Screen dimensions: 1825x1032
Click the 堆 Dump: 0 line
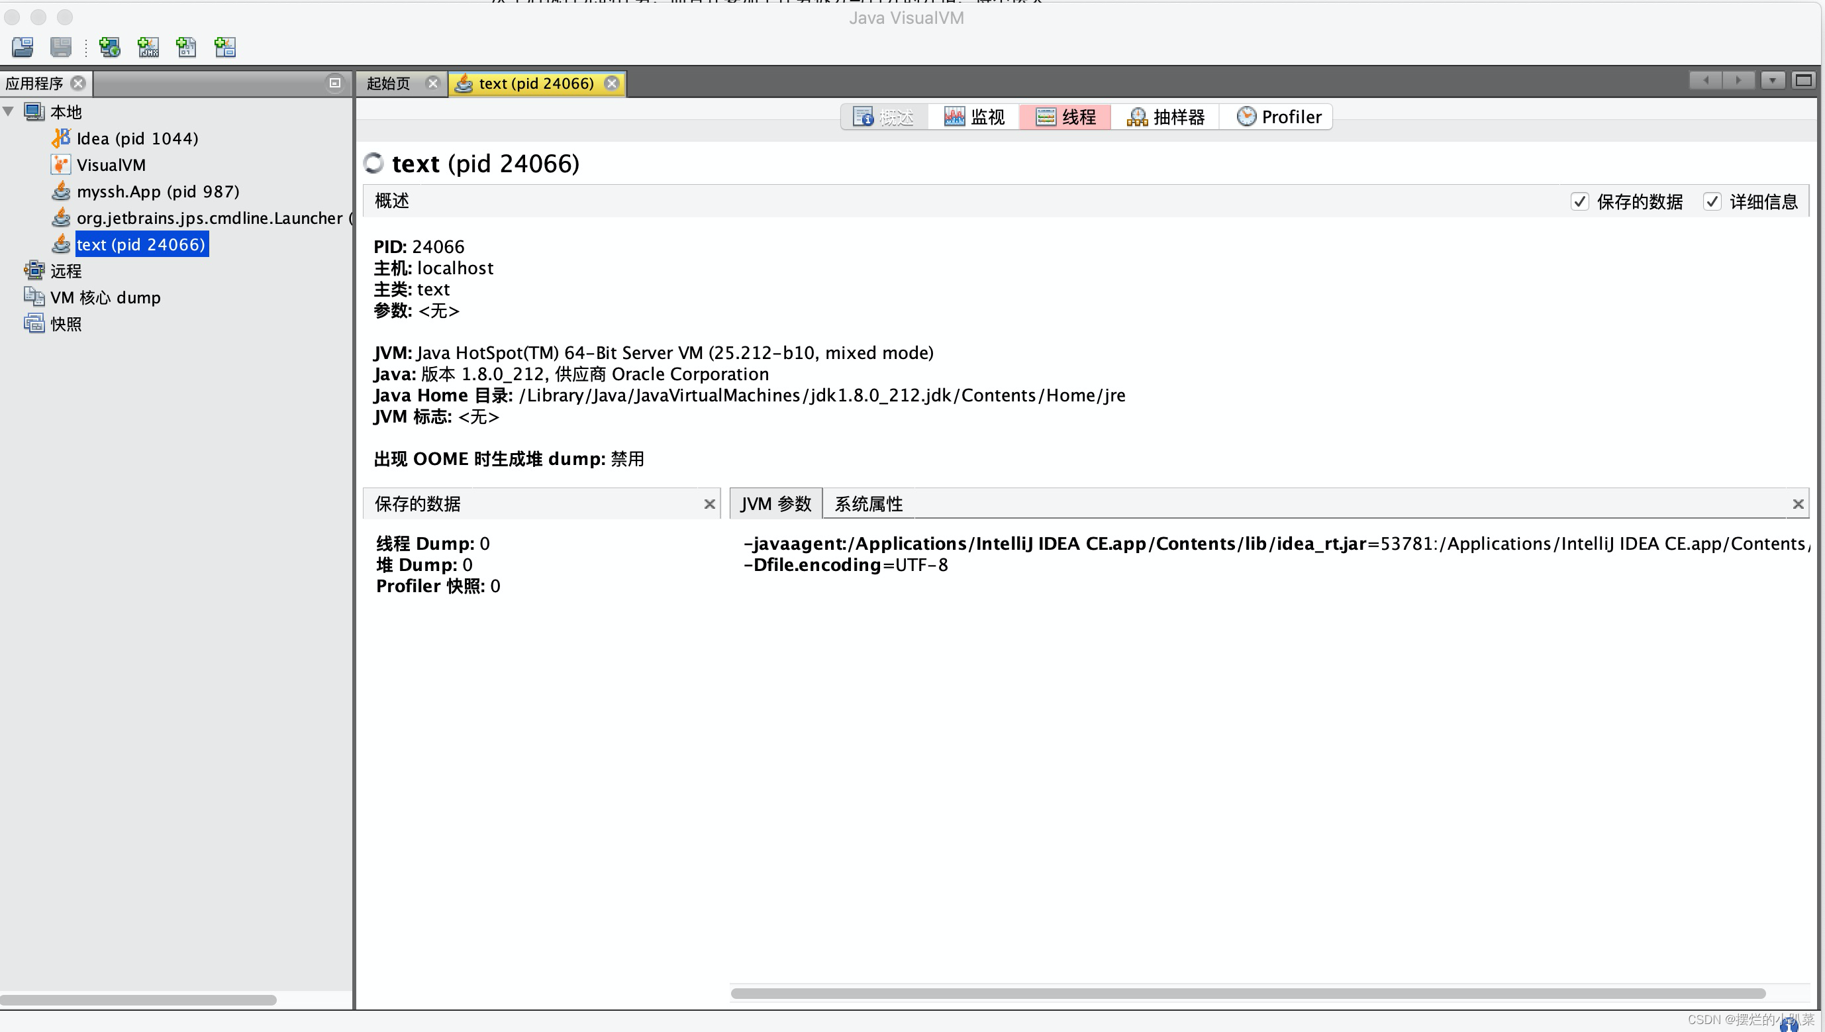424,565
